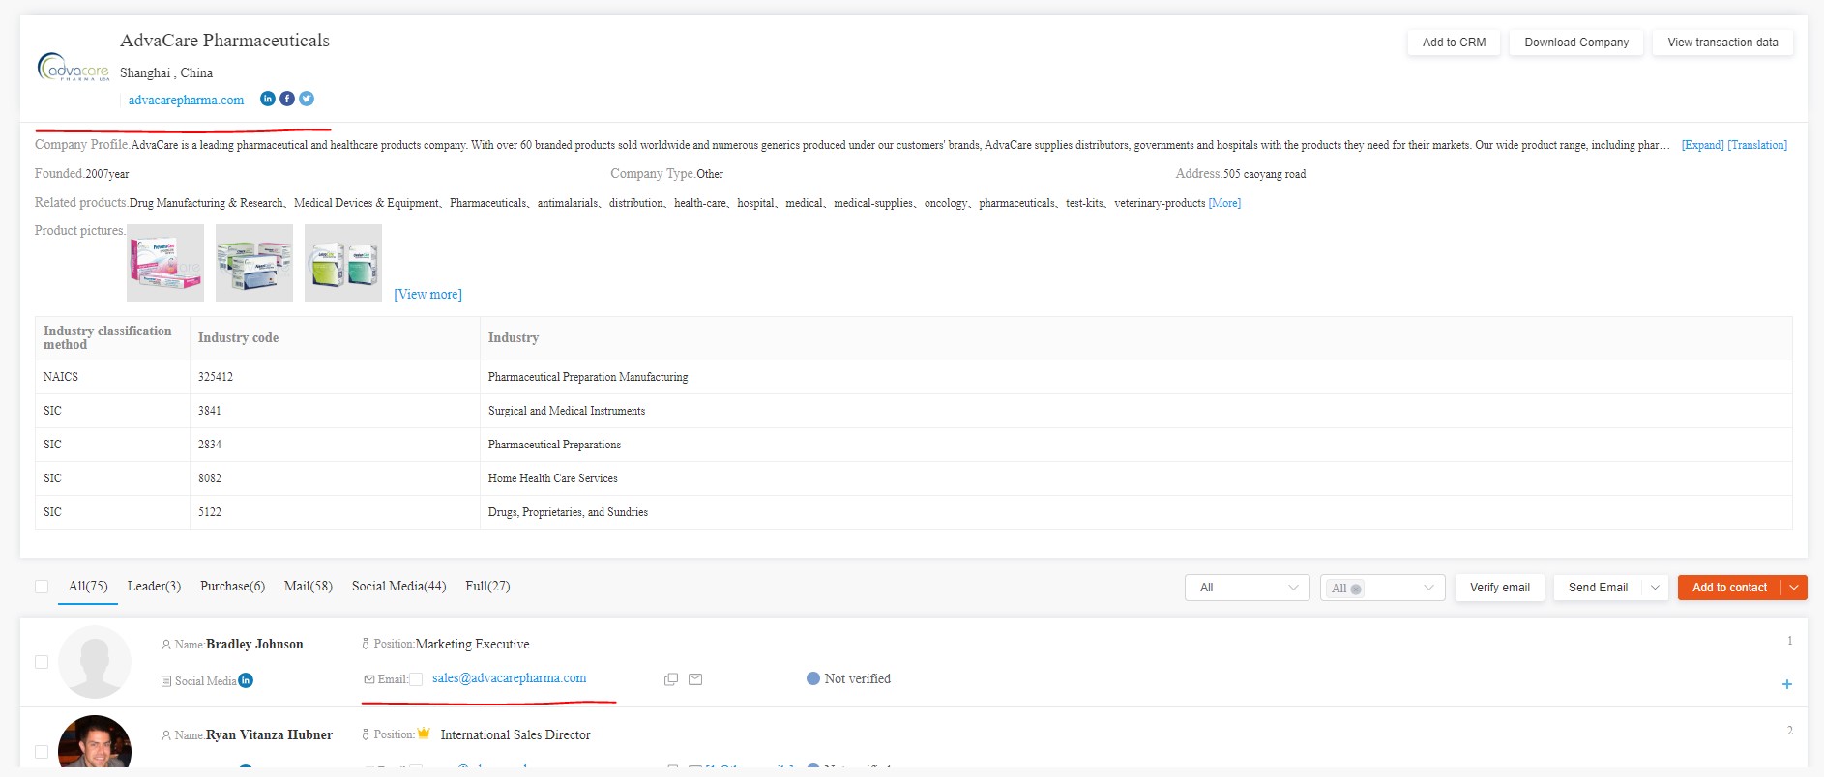Click the sales@advacarepharma.com email link
The image size is (1824, 777).
(x=509, y=678)
